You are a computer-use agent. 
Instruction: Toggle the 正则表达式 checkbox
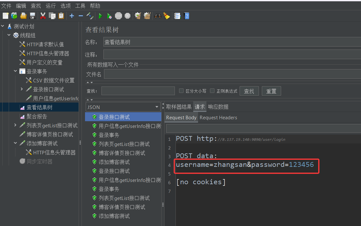tap(212, 91)
